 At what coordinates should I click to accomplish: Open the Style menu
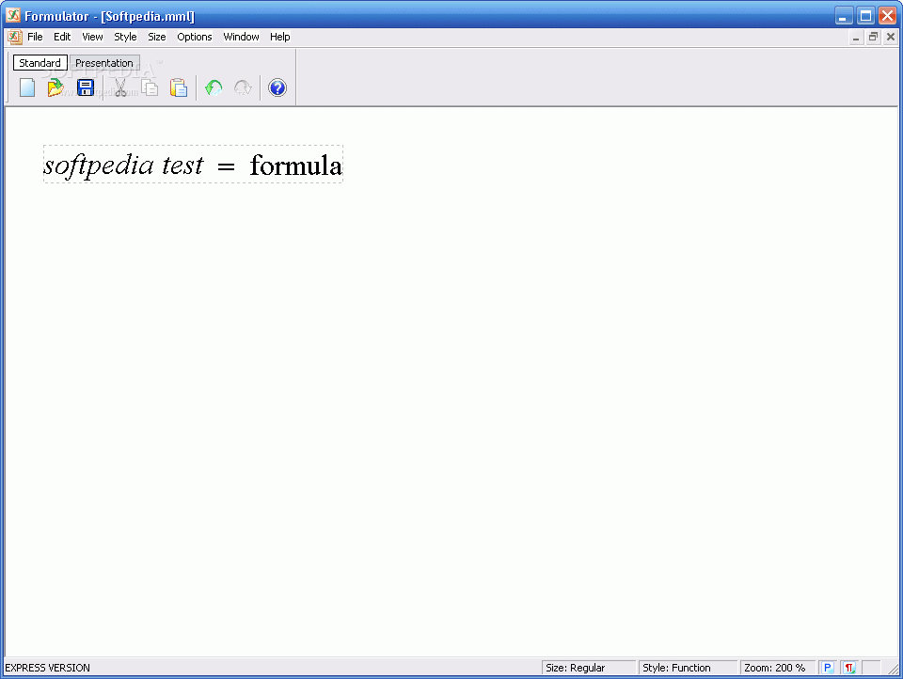point(125,37)
